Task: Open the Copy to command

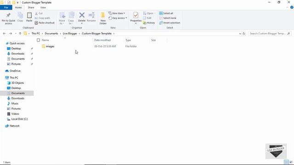Action: click(71, 18)
